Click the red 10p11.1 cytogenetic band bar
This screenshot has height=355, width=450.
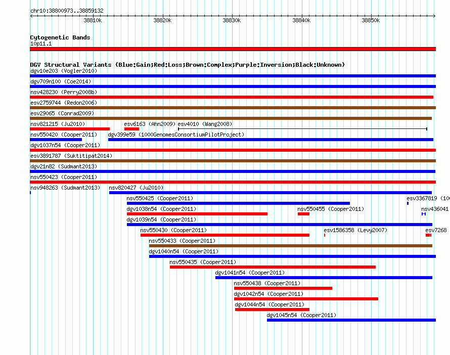point(233,49)
